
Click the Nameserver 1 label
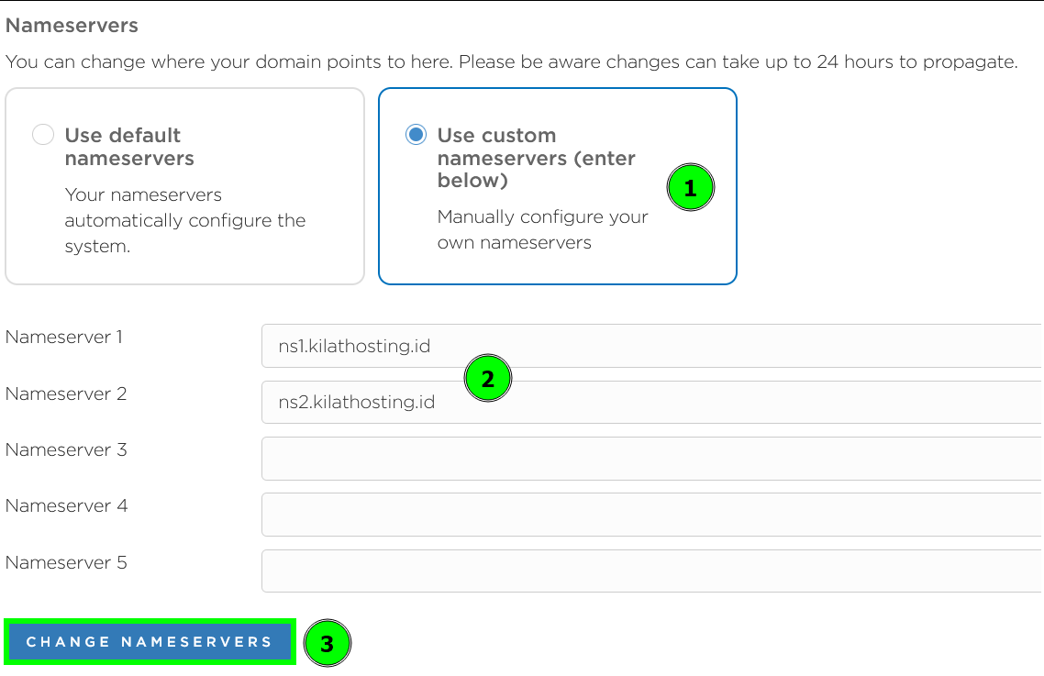pyautogui.click(x=63, y=338)
